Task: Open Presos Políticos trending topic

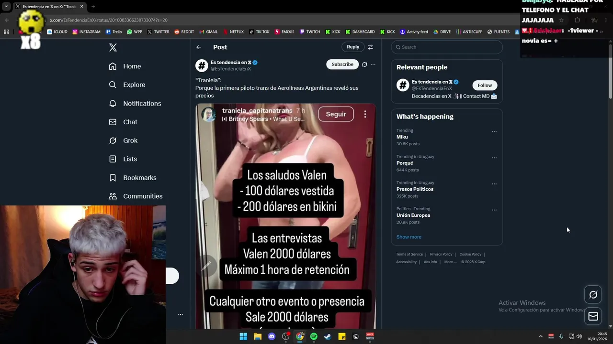Action: coord(415,189)
